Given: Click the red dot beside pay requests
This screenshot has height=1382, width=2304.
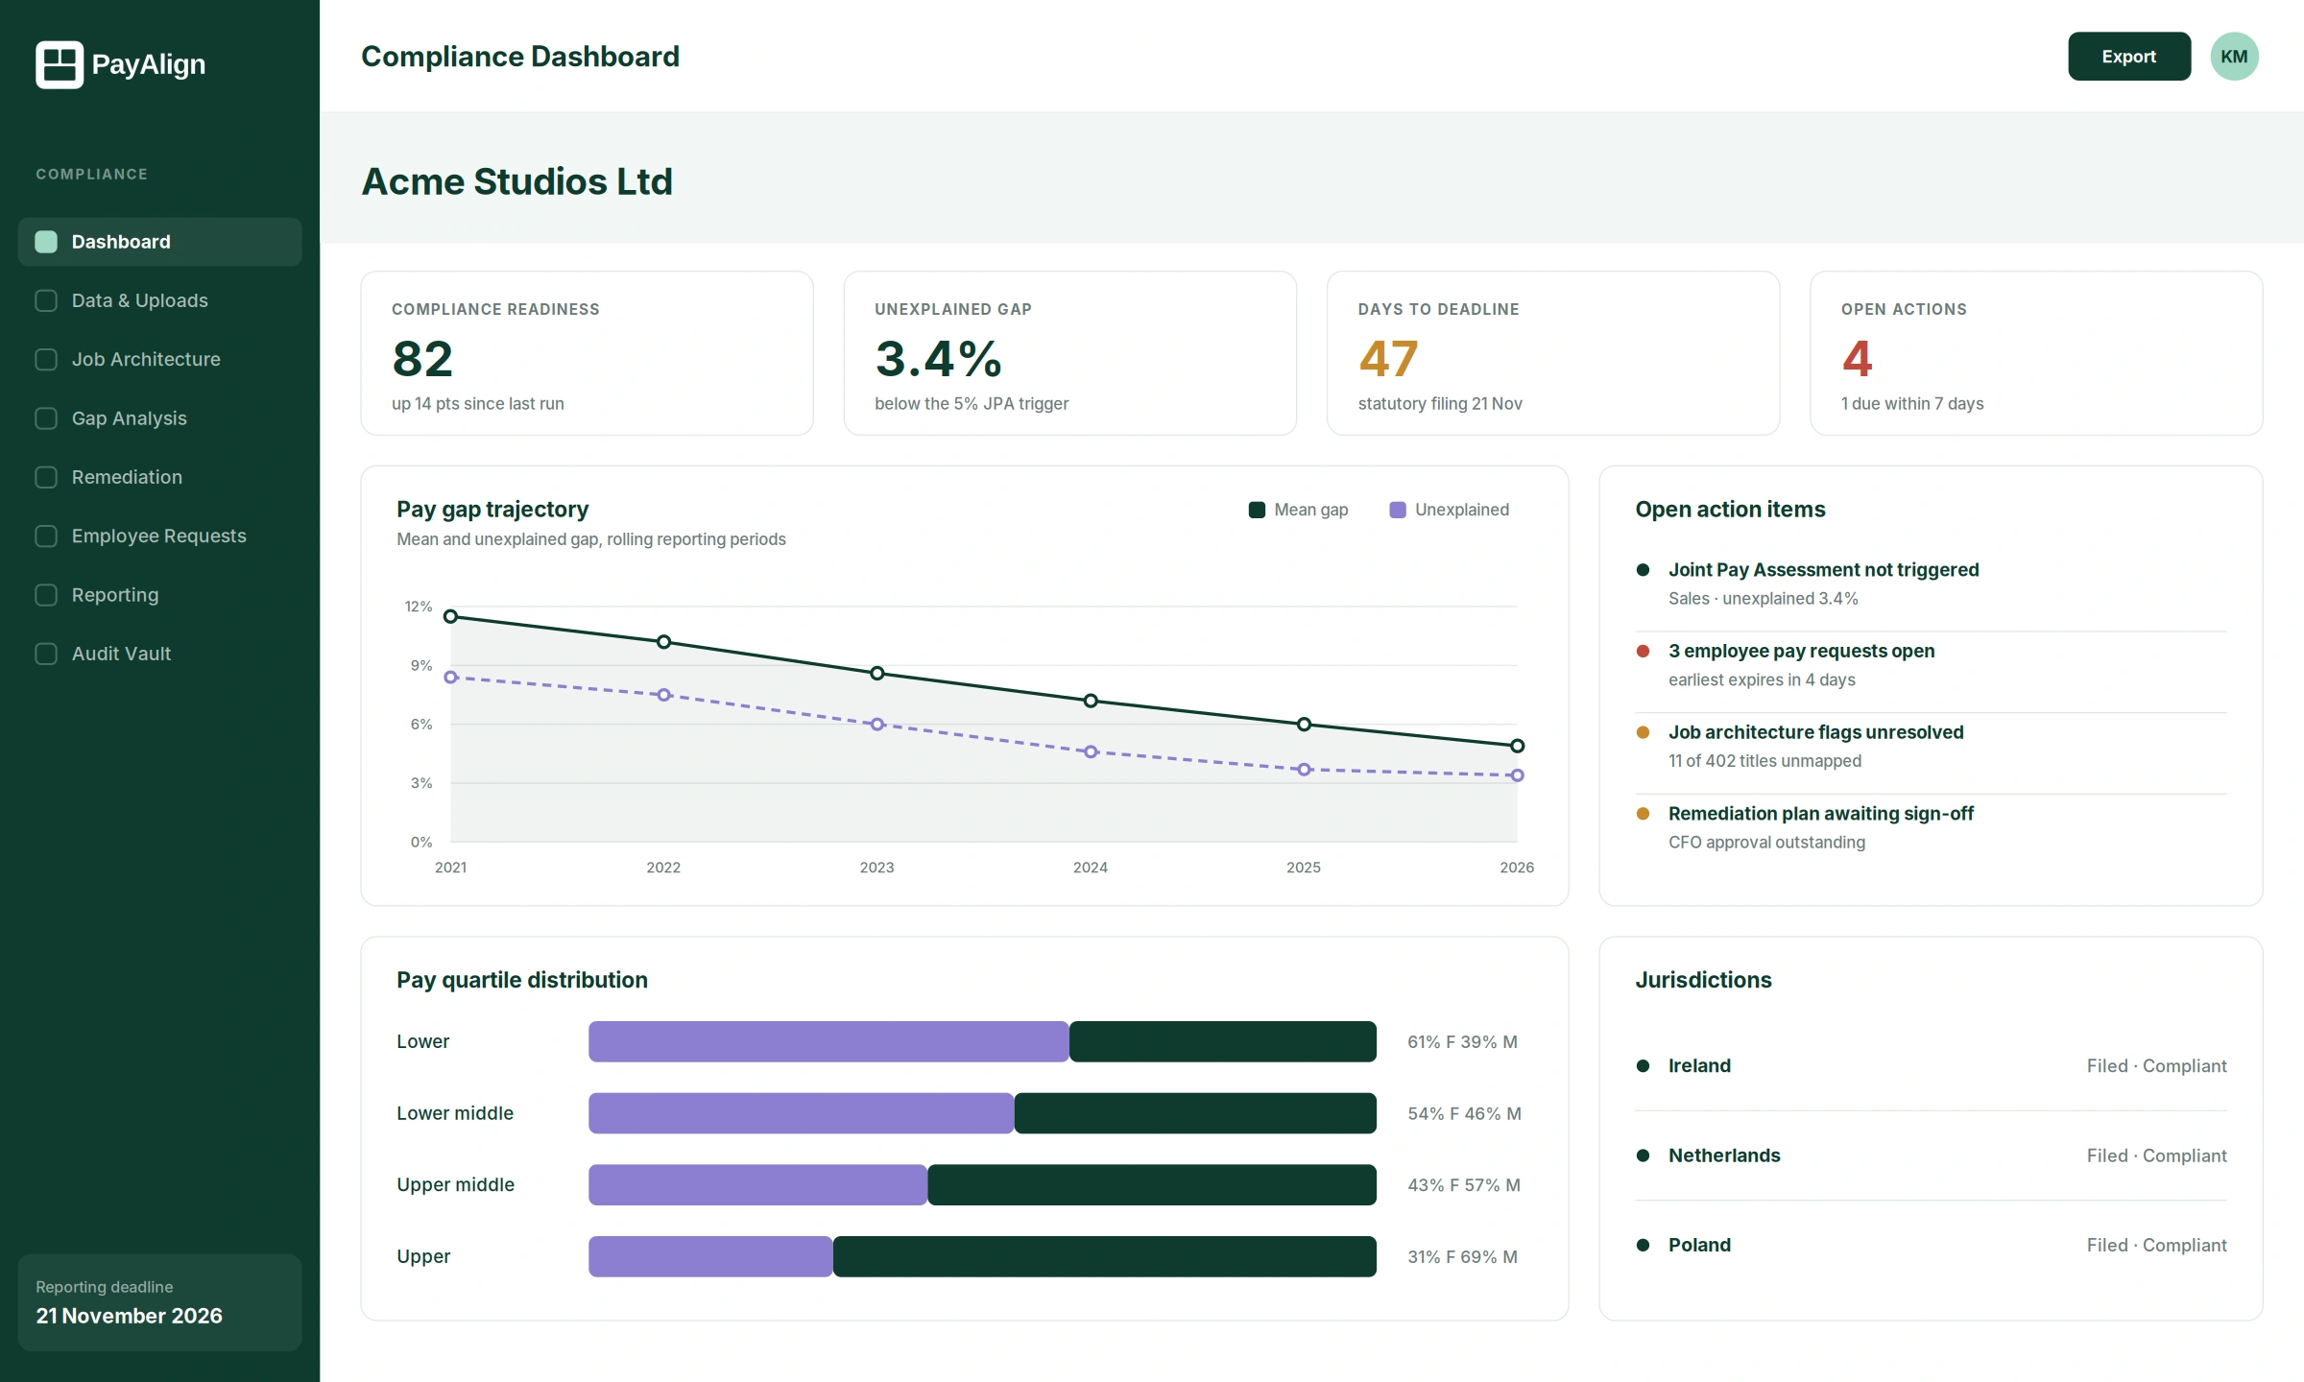Looking at the screenshot, I should click(x=1643, y=651).
